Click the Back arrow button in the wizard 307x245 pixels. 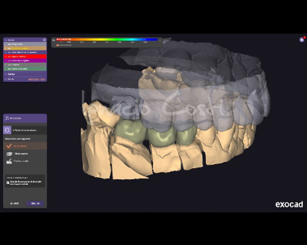14,203
